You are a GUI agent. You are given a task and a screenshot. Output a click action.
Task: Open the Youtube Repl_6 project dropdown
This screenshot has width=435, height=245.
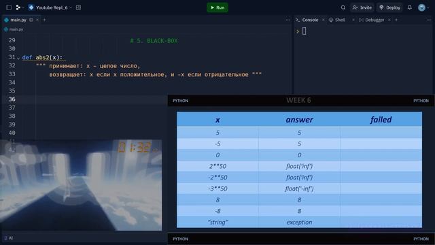50,7
